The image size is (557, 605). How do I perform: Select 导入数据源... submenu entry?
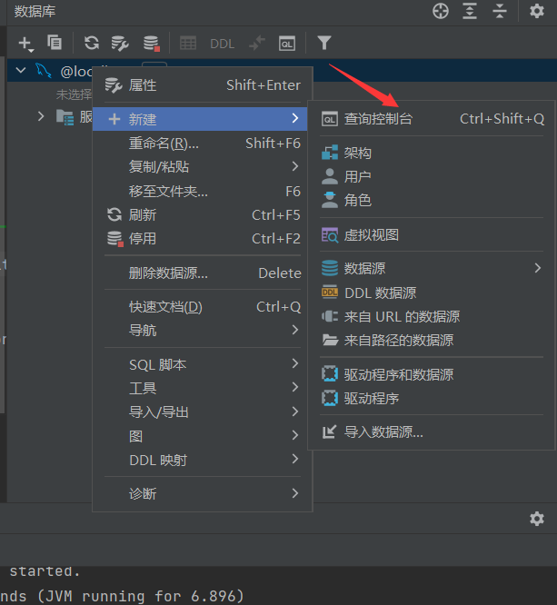[x=432, y=432]
